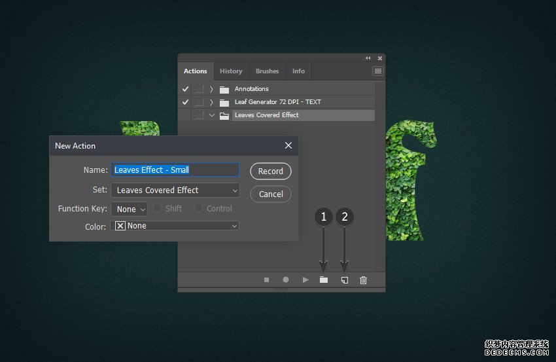Switch to the Actions tab
Image resolution: width=556 pixels, height=362 pixels.
(x=196, y=71)
